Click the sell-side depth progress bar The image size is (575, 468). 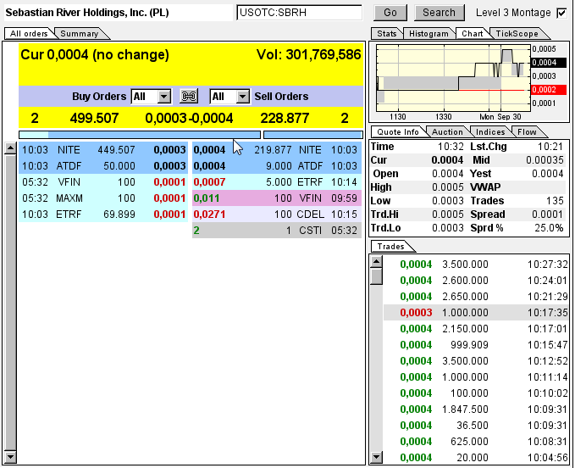[313, 135]
